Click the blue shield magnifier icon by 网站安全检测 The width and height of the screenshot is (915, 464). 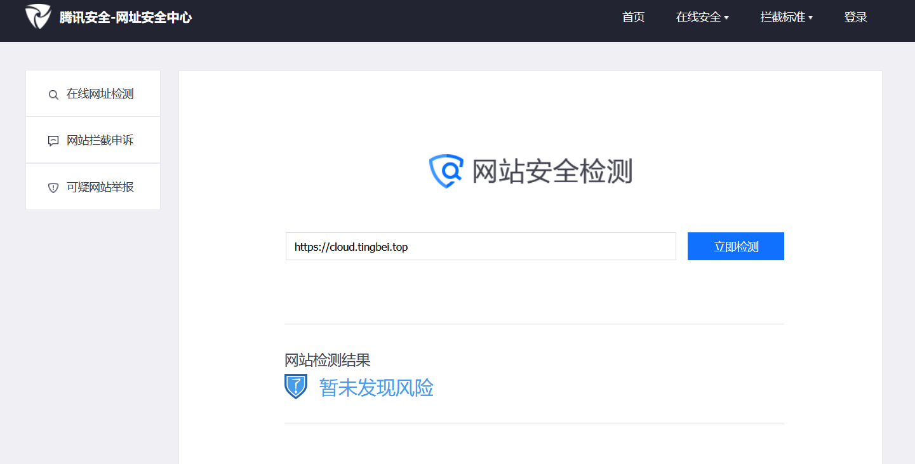[446, 171]
